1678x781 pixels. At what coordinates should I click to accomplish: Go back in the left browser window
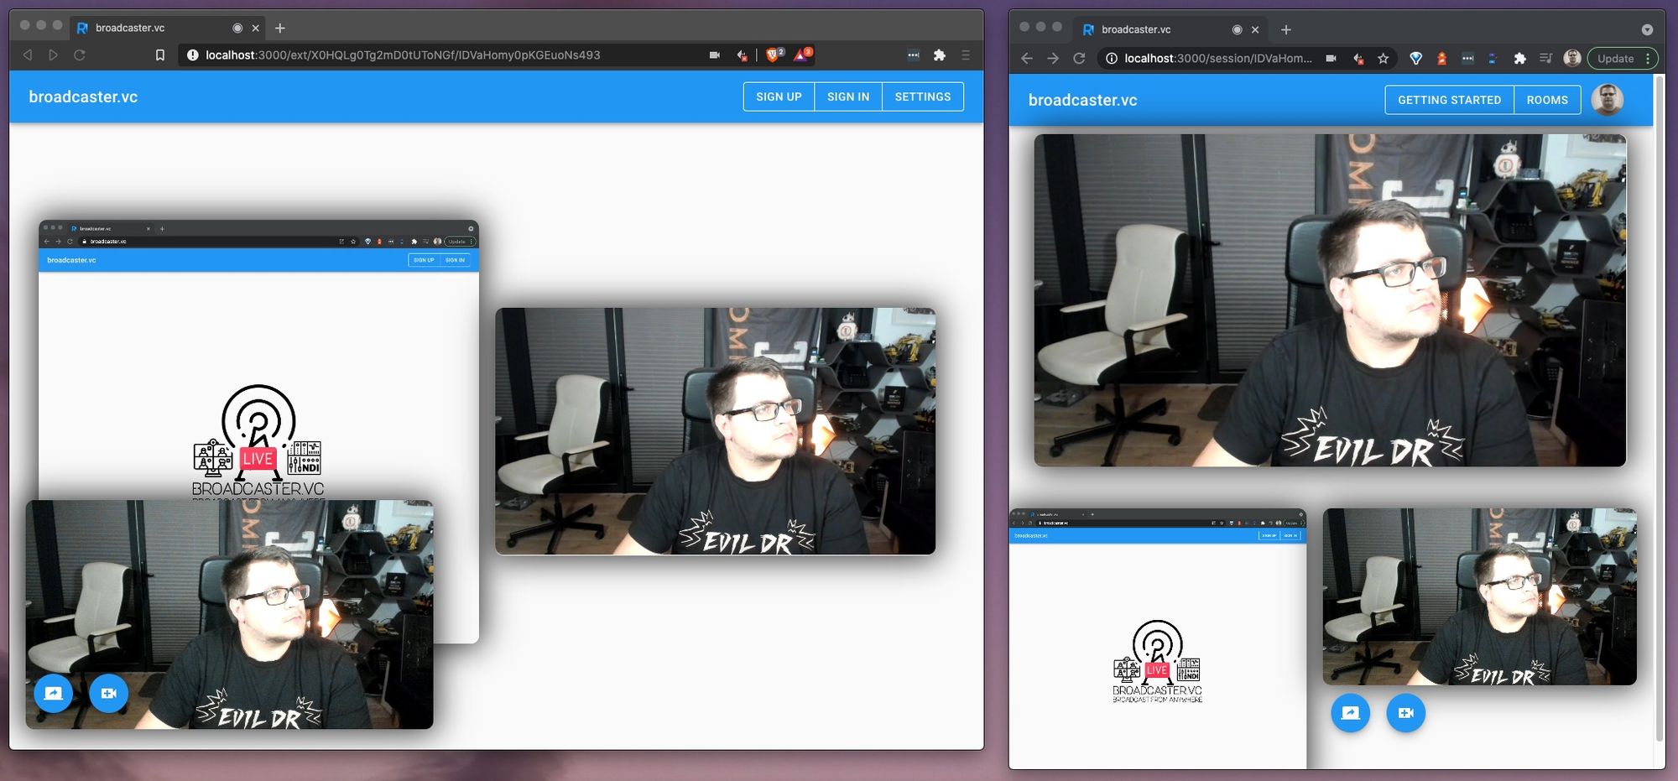pos(28,55)
